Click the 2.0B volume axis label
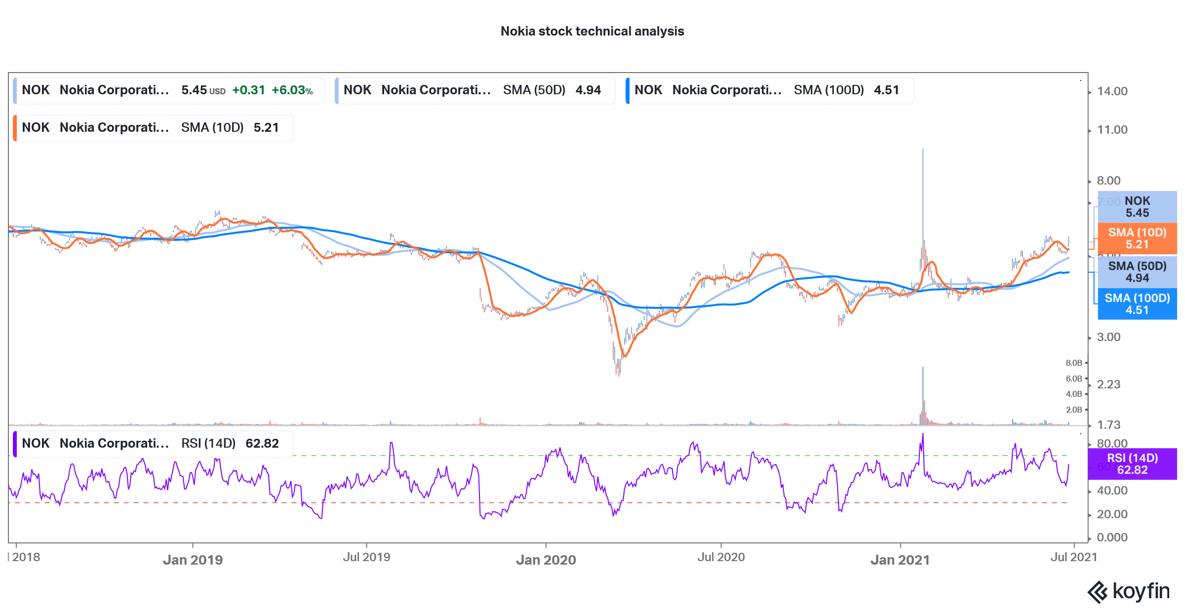 (1073, 410)
